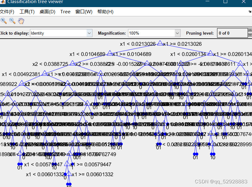Maximize the Classification tree viewer window
The image size is (252, 187).
225,2
